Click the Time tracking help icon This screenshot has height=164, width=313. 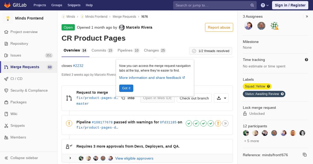pyautogui.click(x=306, y=60)
